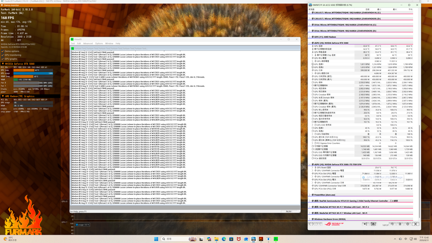Open Windows Start button
432x243 pixels.
[x=156, y=239]
